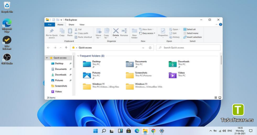Select the Desktop frequent folder
Image resolution: width=257 pixels, height=135 pixels.
[92, 64]
